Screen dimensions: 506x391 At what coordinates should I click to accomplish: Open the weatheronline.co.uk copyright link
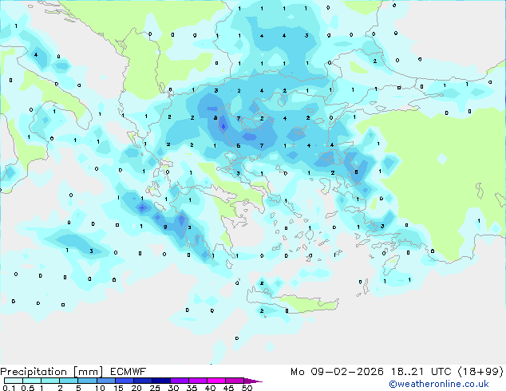438,384
